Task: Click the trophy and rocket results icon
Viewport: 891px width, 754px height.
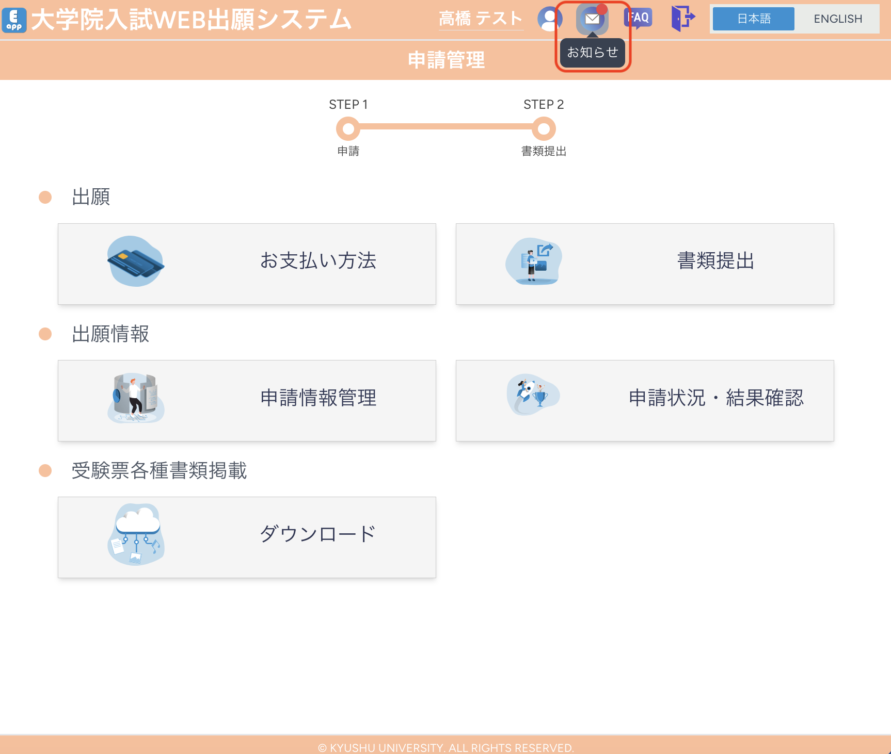Action: [534, 395]
